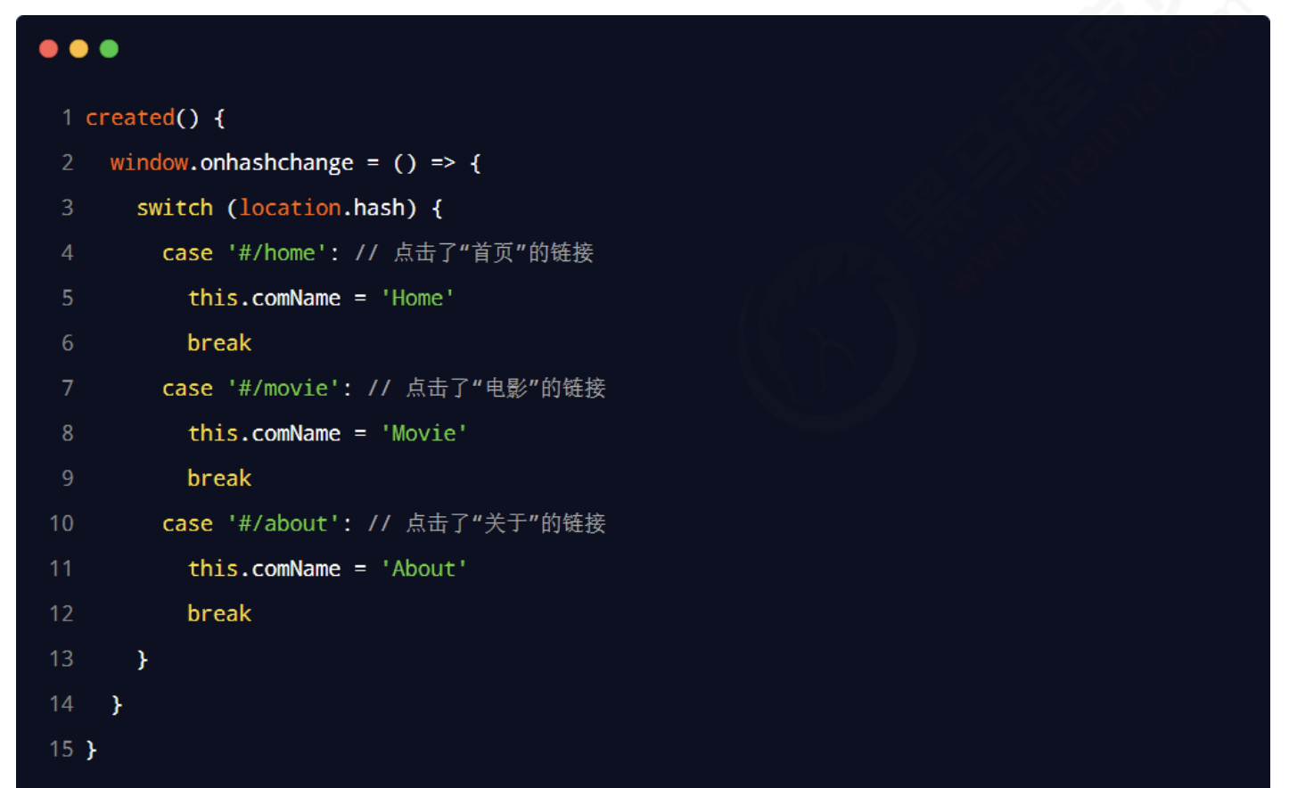1289x788 pixels.
Task: Click 'location' inside the switch statement
Action: [x=290, y=208]
